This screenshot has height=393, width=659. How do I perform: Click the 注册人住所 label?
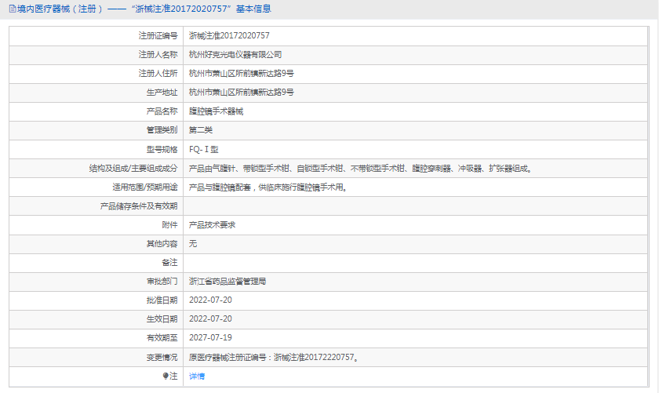(x=158, y=74)
